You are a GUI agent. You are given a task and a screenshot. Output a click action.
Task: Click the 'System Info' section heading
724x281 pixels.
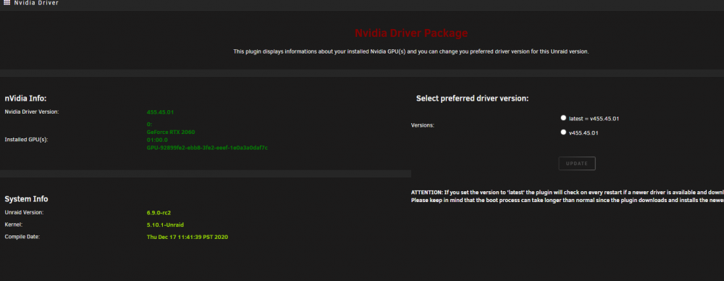coord(26,199)
